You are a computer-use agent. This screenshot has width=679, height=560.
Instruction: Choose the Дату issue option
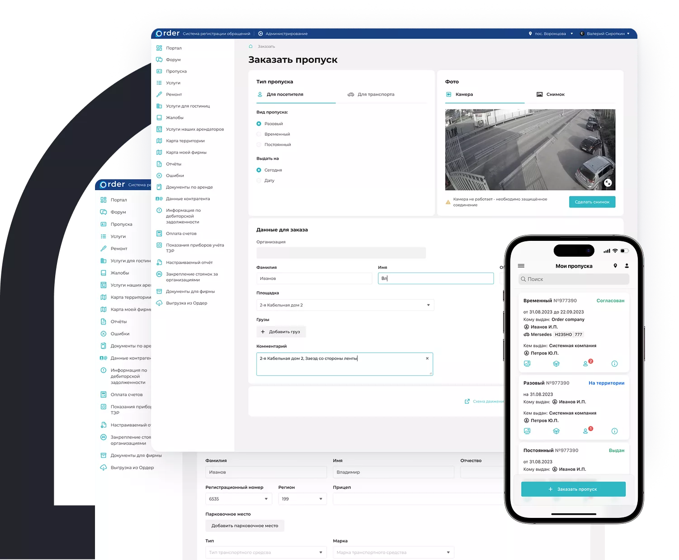[259, 180]
